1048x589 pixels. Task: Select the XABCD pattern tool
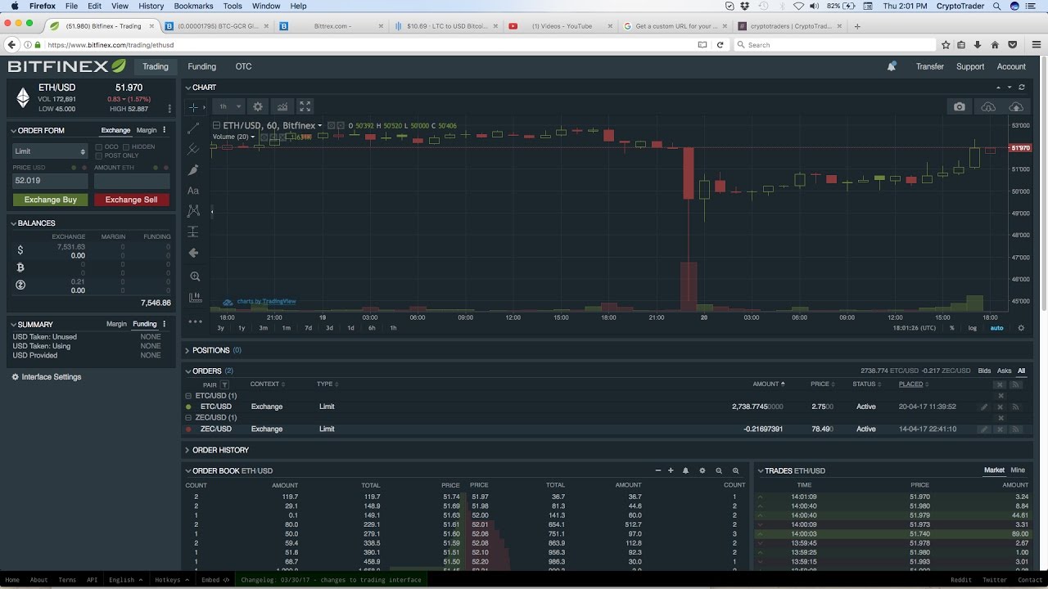tap(194, 211)
